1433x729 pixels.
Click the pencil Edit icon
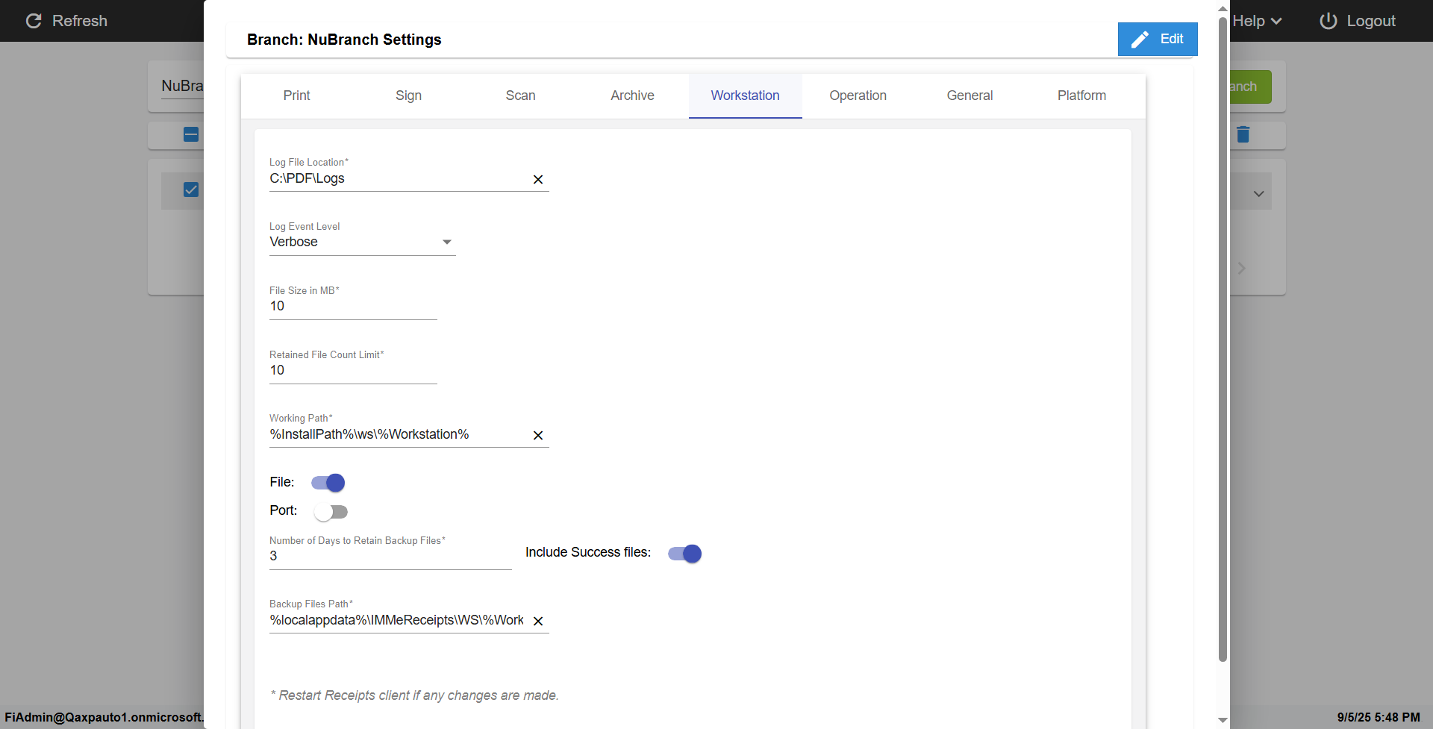pos(1140,40)
